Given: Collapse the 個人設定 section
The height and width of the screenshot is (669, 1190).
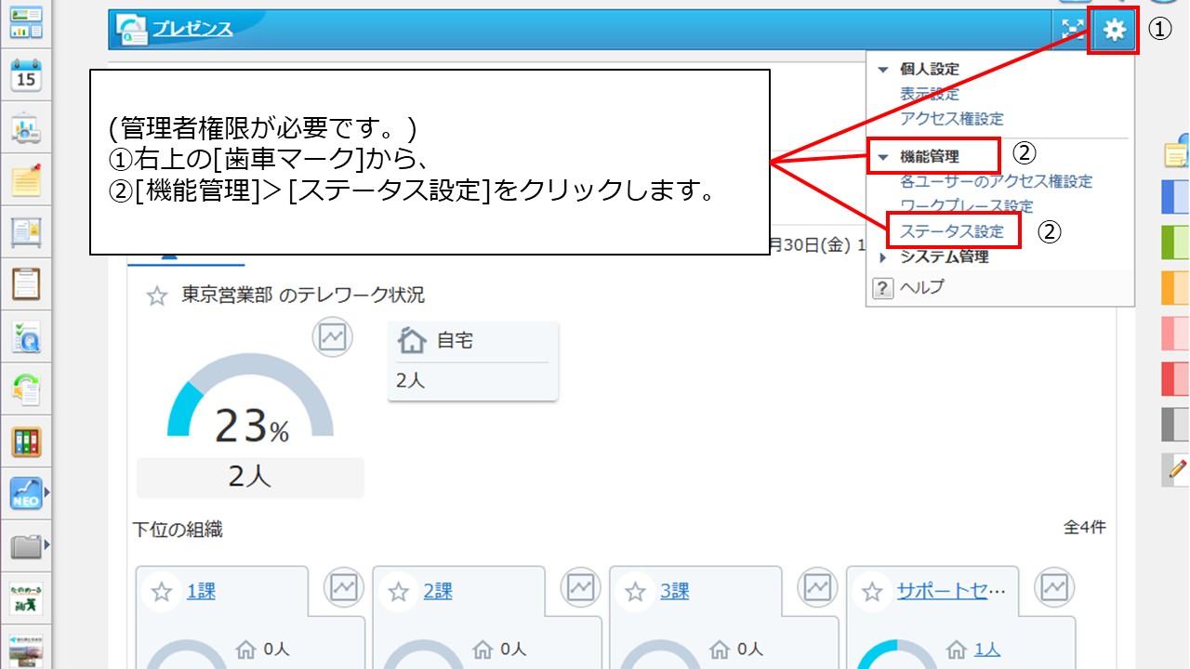Looking at the screenshot, I should point(881,69).
